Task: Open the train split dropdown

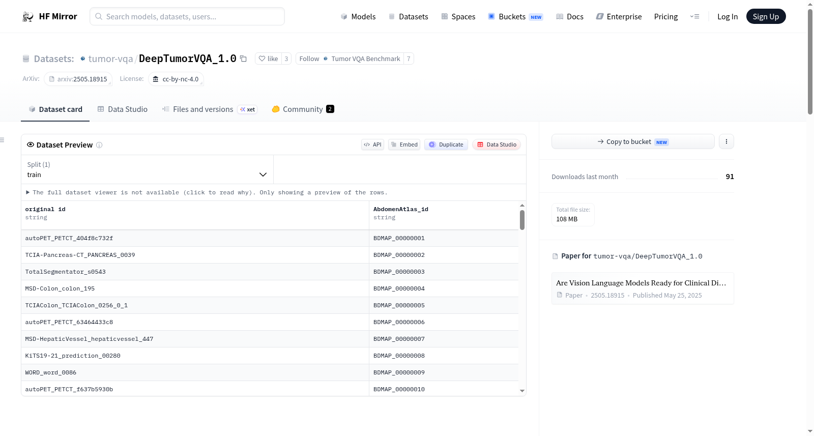Action: tap(147, 169)
